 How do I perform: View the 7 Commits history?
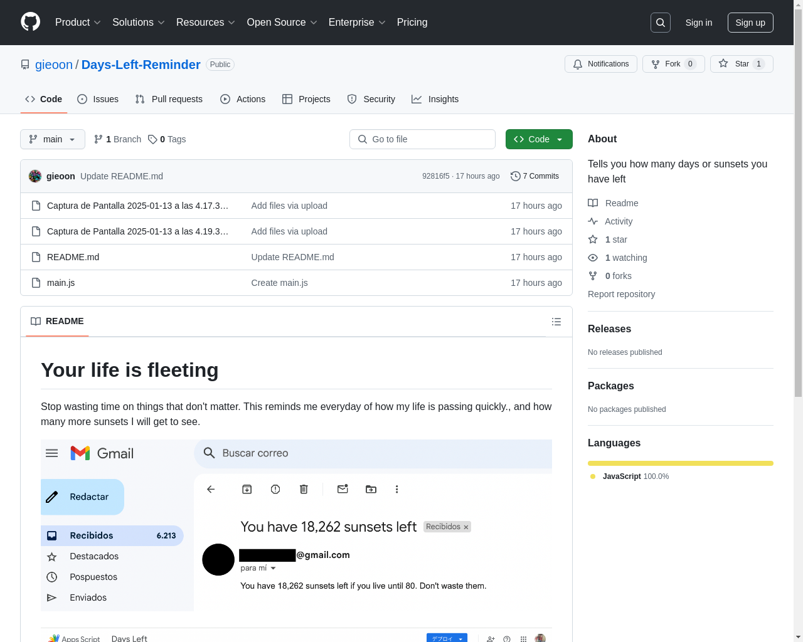pyautogui.click(x=535, y=176)
